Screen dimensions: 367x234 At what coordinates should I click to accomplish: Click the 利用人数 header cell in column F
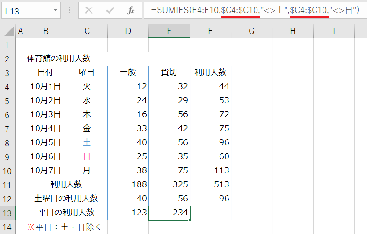(x=211, y=73)
